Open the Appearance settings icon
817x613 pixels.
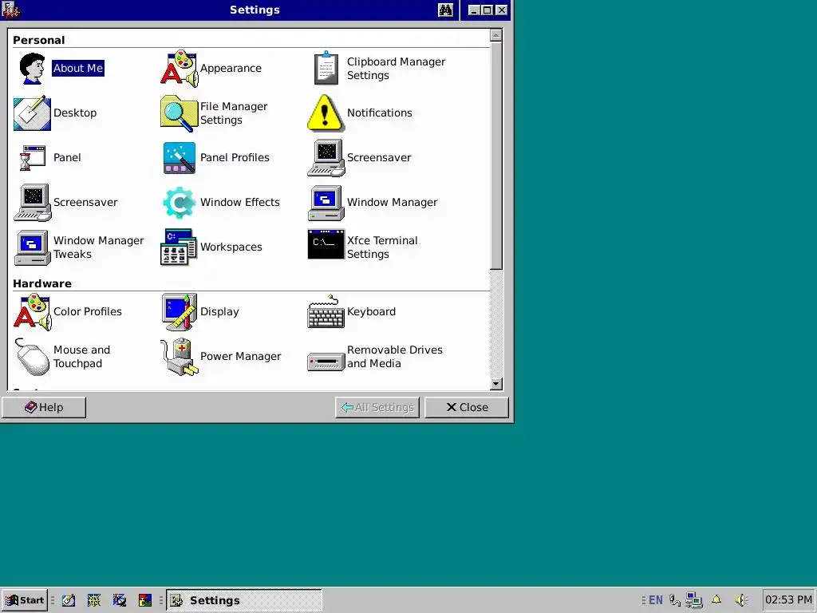[x=179, y=69]
